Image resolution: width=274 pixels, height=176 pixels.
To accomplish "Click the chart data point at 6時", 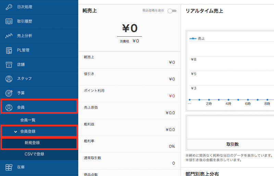I will [248, 100].
